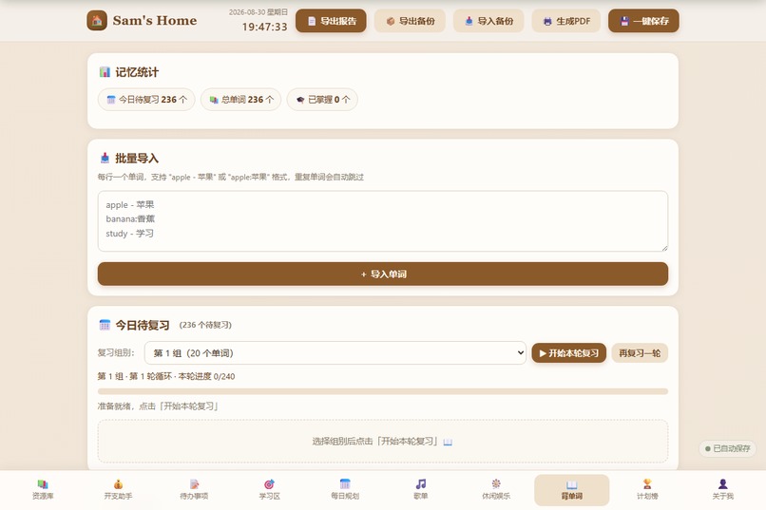Open the 学习区 study zone tab

pyautogui.click(x=269, y=489)
